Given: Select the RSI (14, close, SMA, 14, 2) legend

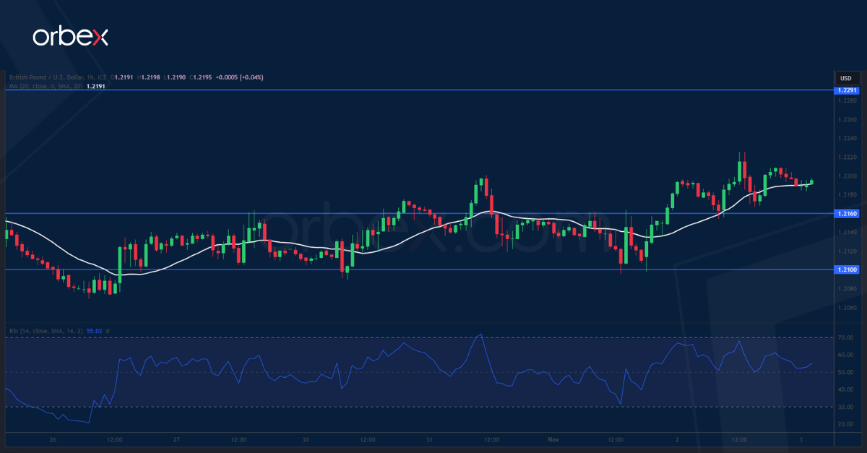Looking at the screenshot, I should click(43, 331).
